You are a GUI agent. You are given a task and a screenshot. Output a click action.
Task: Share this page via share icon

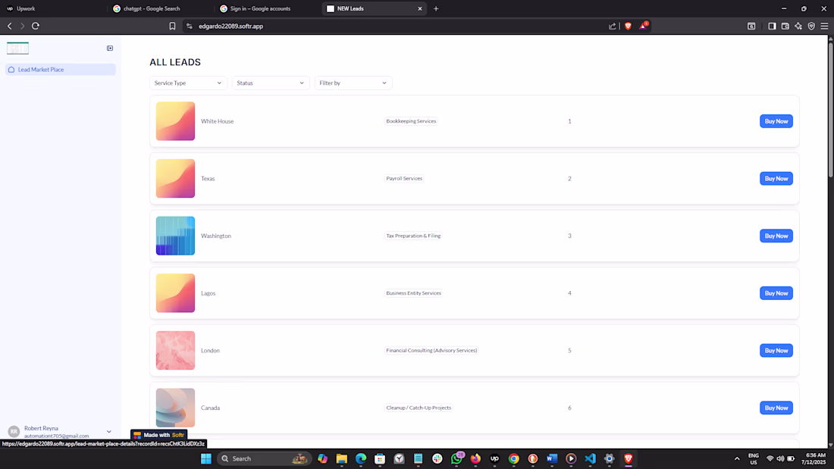[x=612, y=26]
